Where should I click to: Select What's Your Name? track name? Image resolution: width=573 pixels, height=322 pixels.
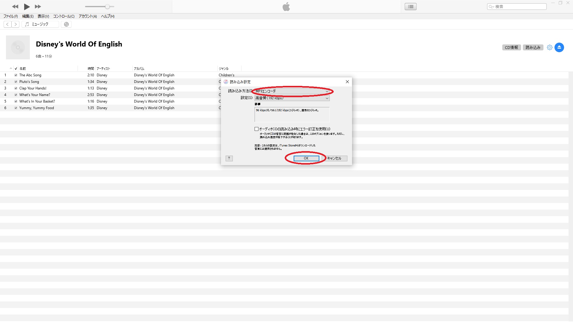(35, 95)
